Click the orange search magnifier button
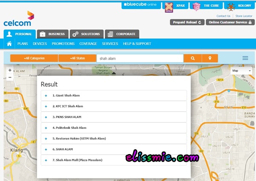The width and height of the screenshot is (256, 181). tap(193, 58)
